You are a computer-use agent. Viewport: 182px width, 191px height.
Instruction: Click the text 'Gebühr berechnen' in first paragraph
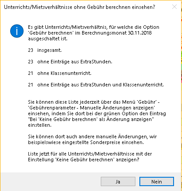[x=51, y=33]
